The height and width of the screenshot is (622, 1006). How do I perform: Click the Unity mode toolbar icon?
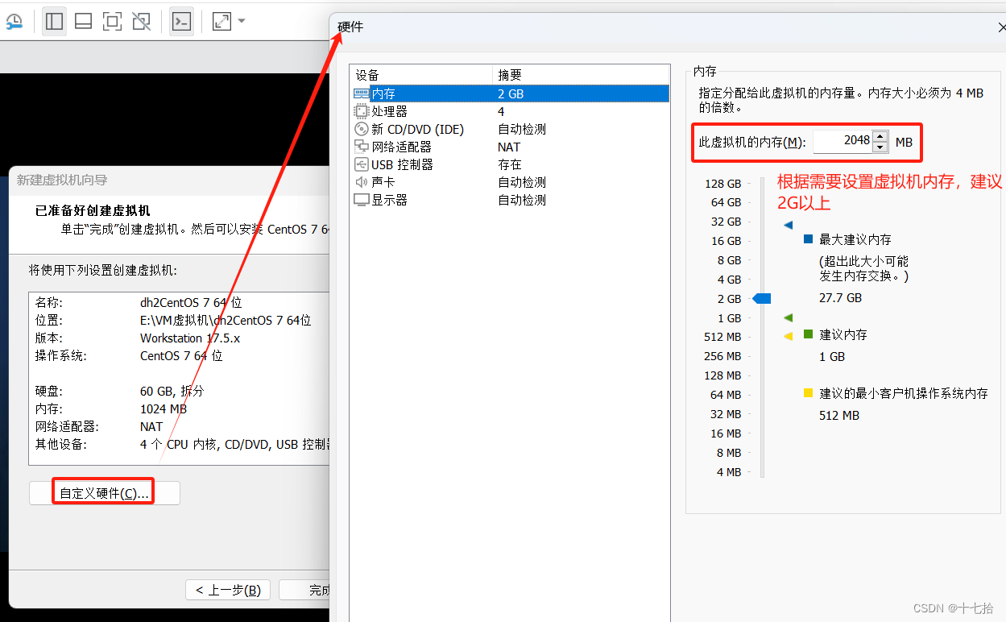click(141, 22)
